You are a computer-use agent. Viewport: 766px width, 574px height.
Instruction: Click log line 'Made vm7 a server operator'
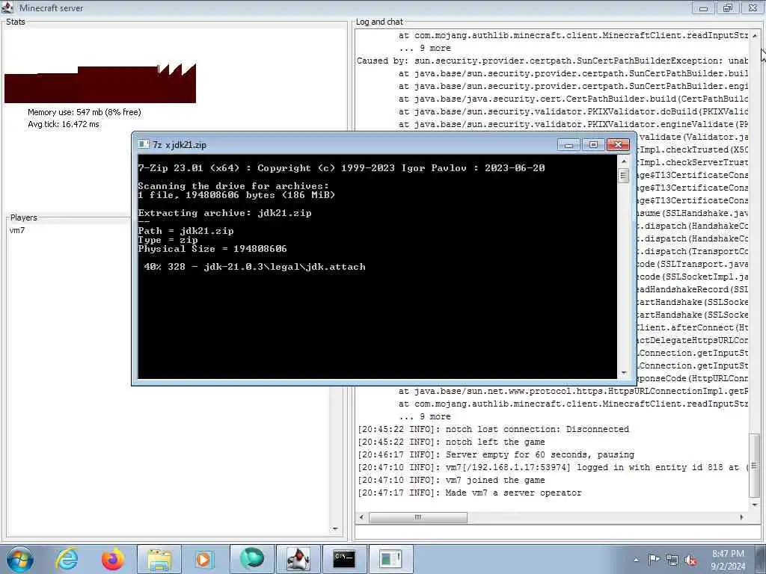470,493
